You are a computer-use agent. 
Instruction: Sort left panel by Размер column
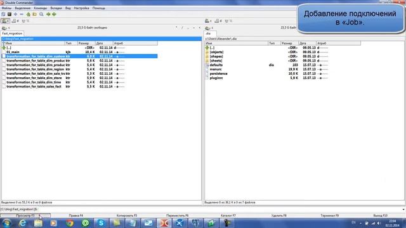(86, 43)
